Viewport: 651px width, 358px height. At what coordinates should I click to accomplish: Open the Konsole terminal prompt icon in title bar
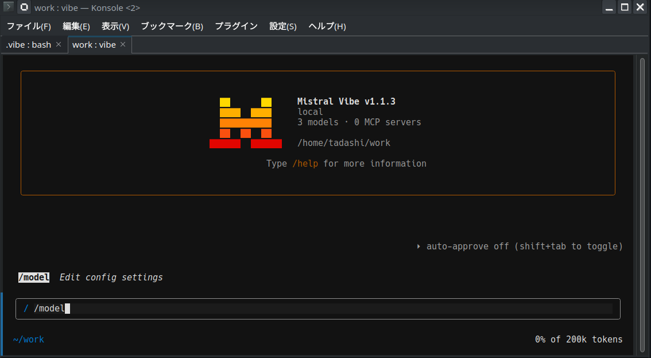(x=8, y=7)
